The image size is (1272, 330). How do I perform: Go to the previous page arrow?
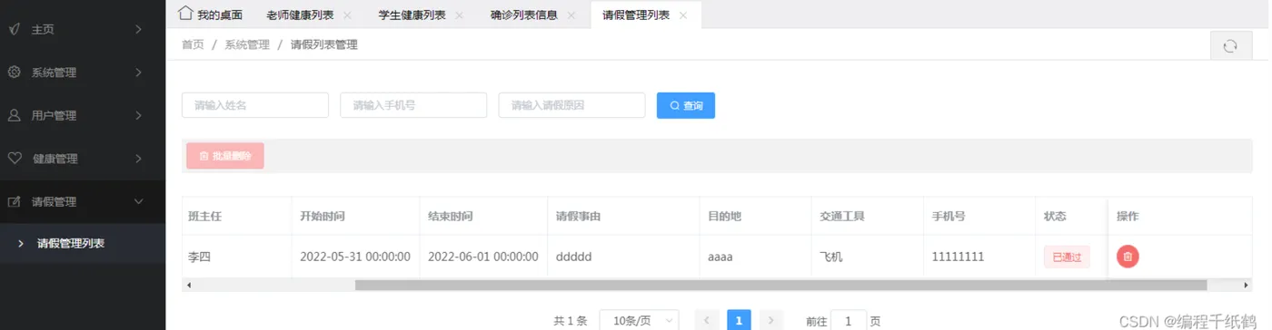click(707, 320)
